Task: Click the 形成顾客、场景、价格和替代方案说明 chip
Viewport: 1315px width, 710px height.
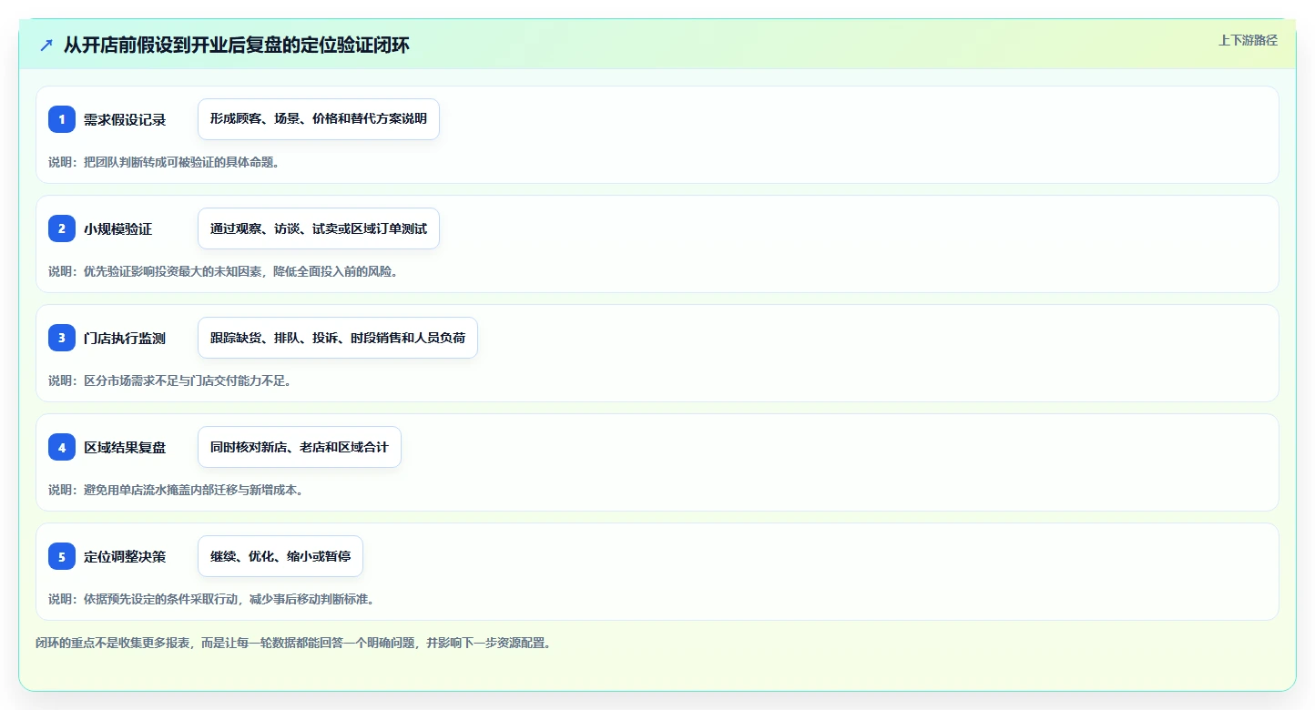Action: point(319,119)
